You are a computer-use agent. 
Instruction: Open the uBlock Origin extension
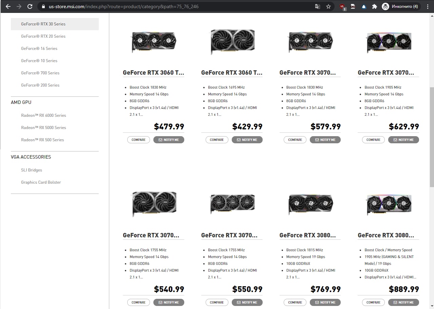click(x=343, y=7)
